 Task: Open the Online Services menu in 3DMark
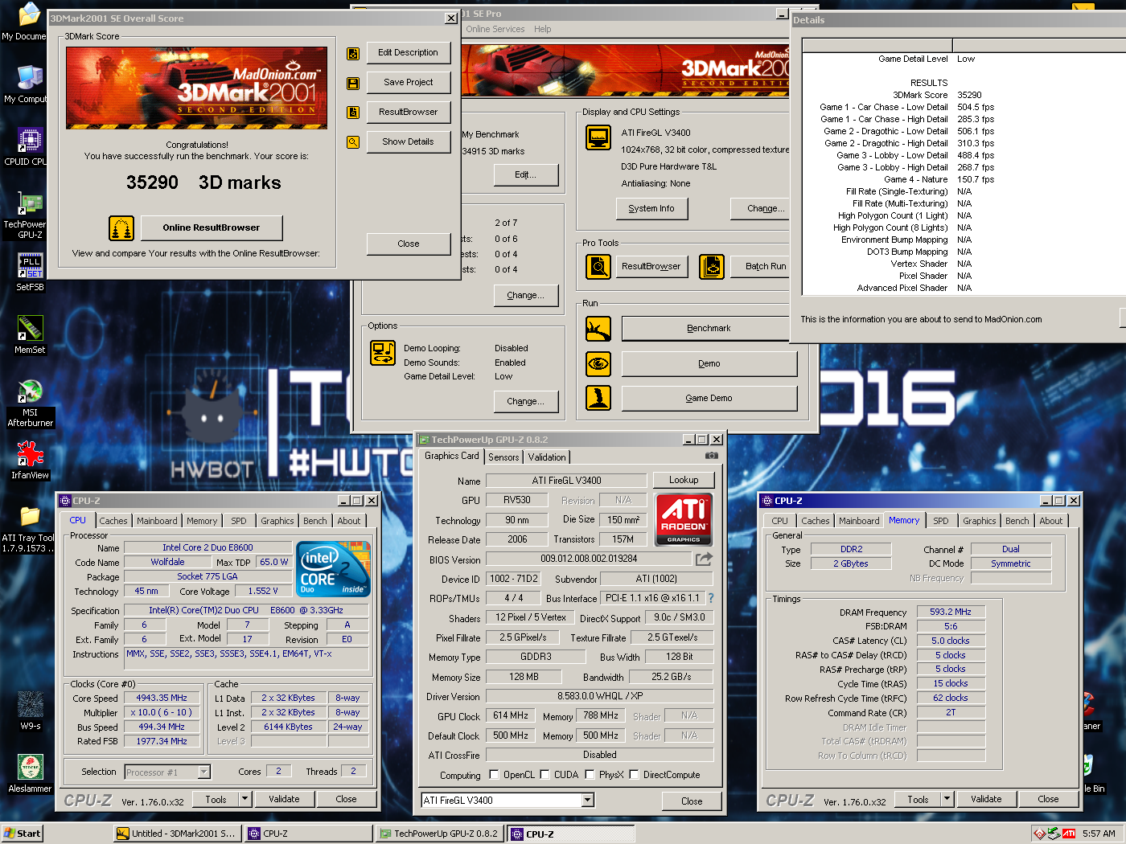coord(495,29)
